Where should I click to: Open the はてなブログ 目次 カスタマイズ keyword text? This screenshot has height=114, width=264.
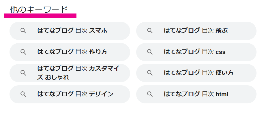point(78,73)
